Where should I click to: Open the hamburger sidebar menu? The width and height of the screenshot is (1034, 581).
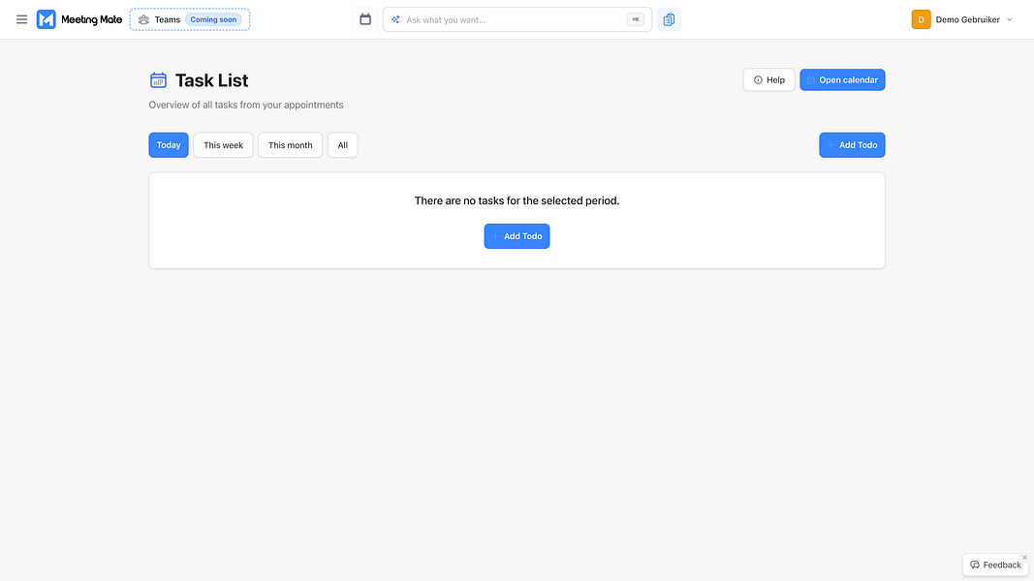point(21,19)
